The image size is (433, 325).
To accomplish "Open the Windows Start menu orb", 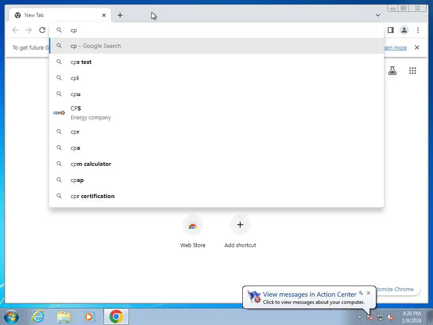I will [x=11, y=317].
